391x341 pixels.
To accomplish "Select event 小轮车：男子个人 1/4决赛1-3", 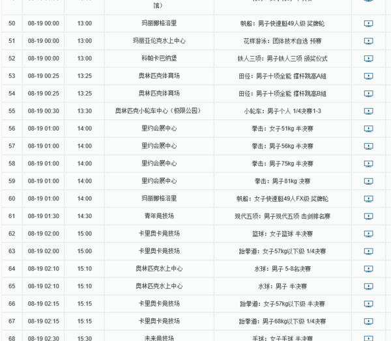I will [282, 111].
